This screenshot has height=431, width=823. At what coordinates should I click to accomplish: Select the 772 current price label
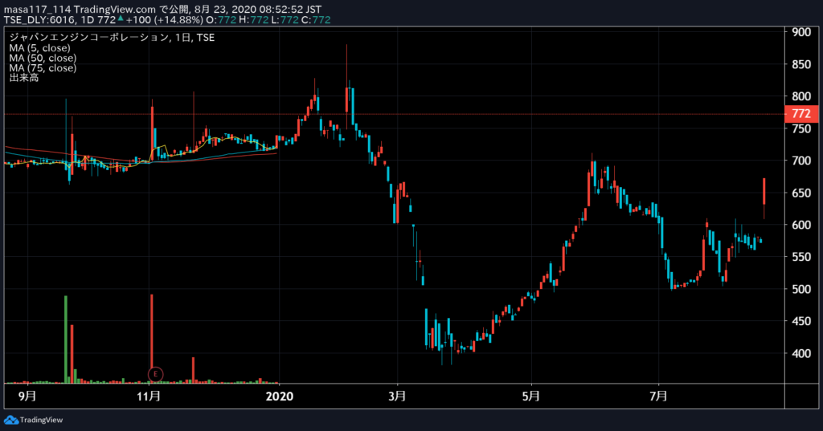click(801, 114)
